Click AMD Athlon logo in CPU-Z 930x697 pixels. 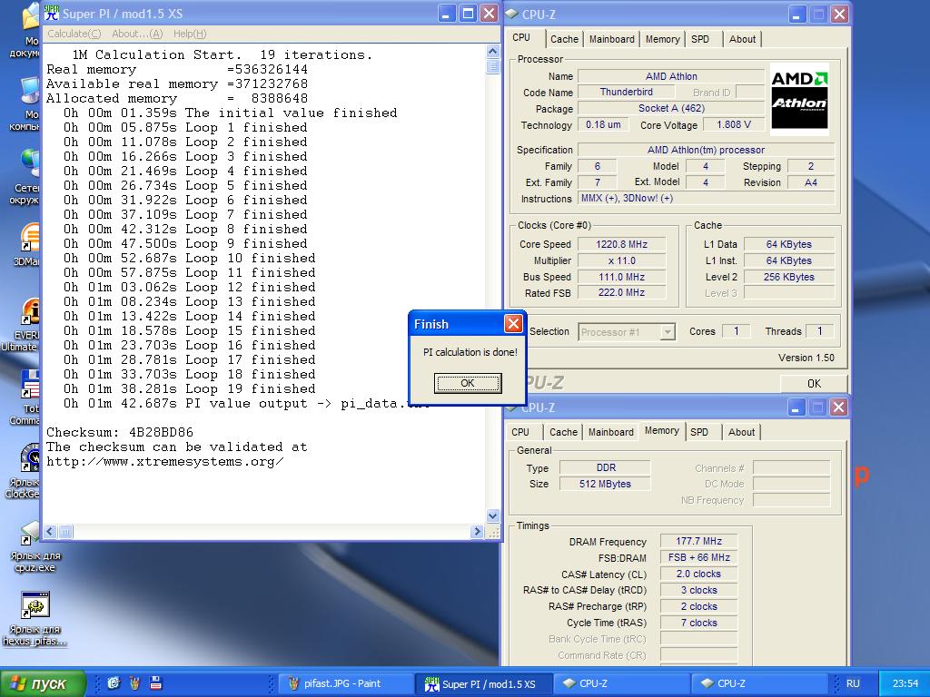[799, 100]
